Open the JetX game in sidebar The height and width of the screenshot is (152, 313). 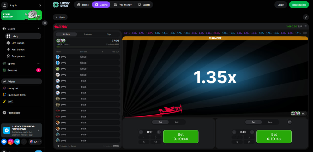[21, 101]
